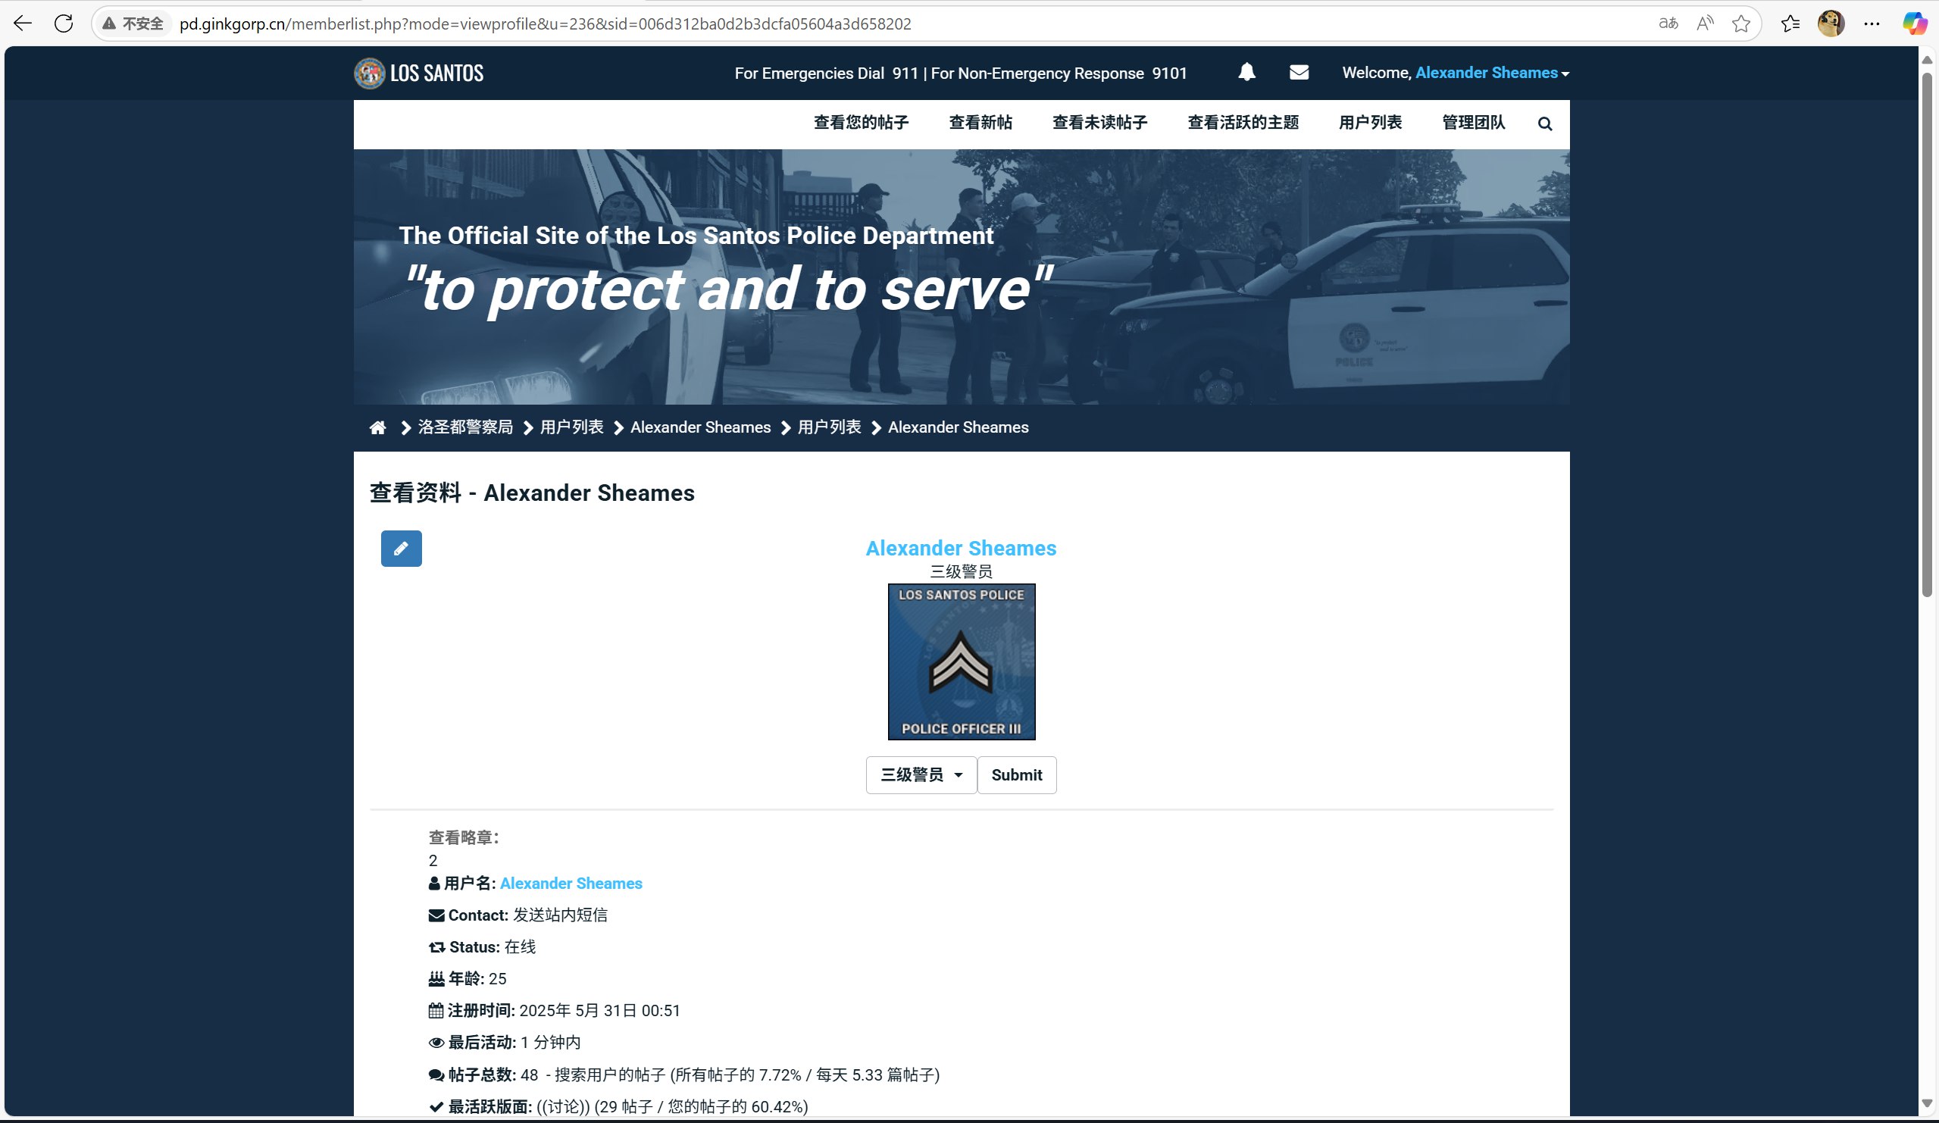Viewport: 1939px width, 1123px height.
Task: Click the Los Santos seal logo
Action: [x=369, y=73]
